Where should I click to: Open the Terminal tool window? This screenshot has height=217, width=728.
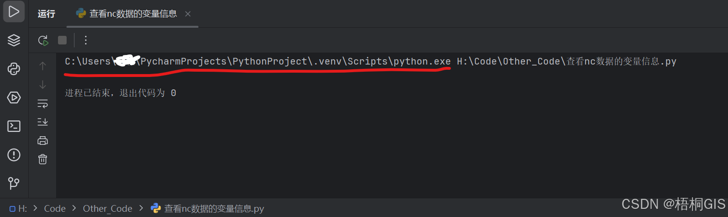tap(14, 126)
